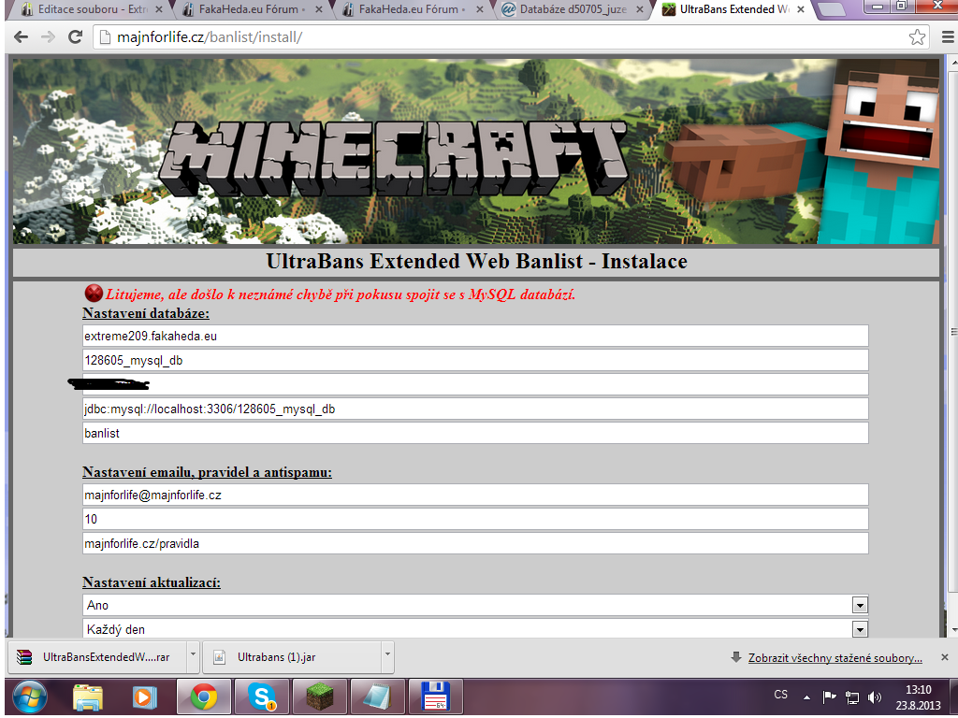Close the UltraBans Extended tab
This screenshot has height=718, width=958.
tap(801, 9)
